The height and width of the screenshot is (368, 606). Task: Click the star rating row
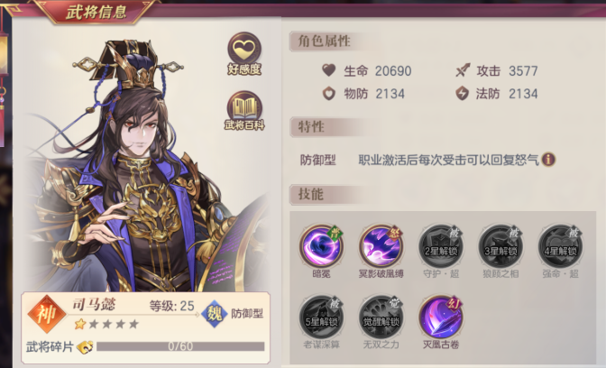(x=106, y=324)
